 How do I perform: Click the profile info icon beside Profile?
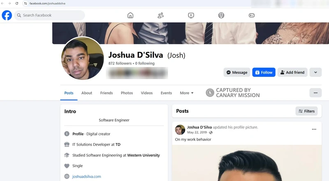(x=67, y=134)
